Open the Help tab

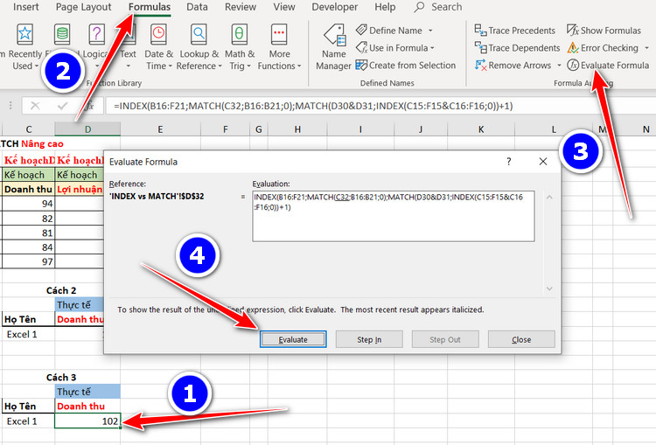385,7
